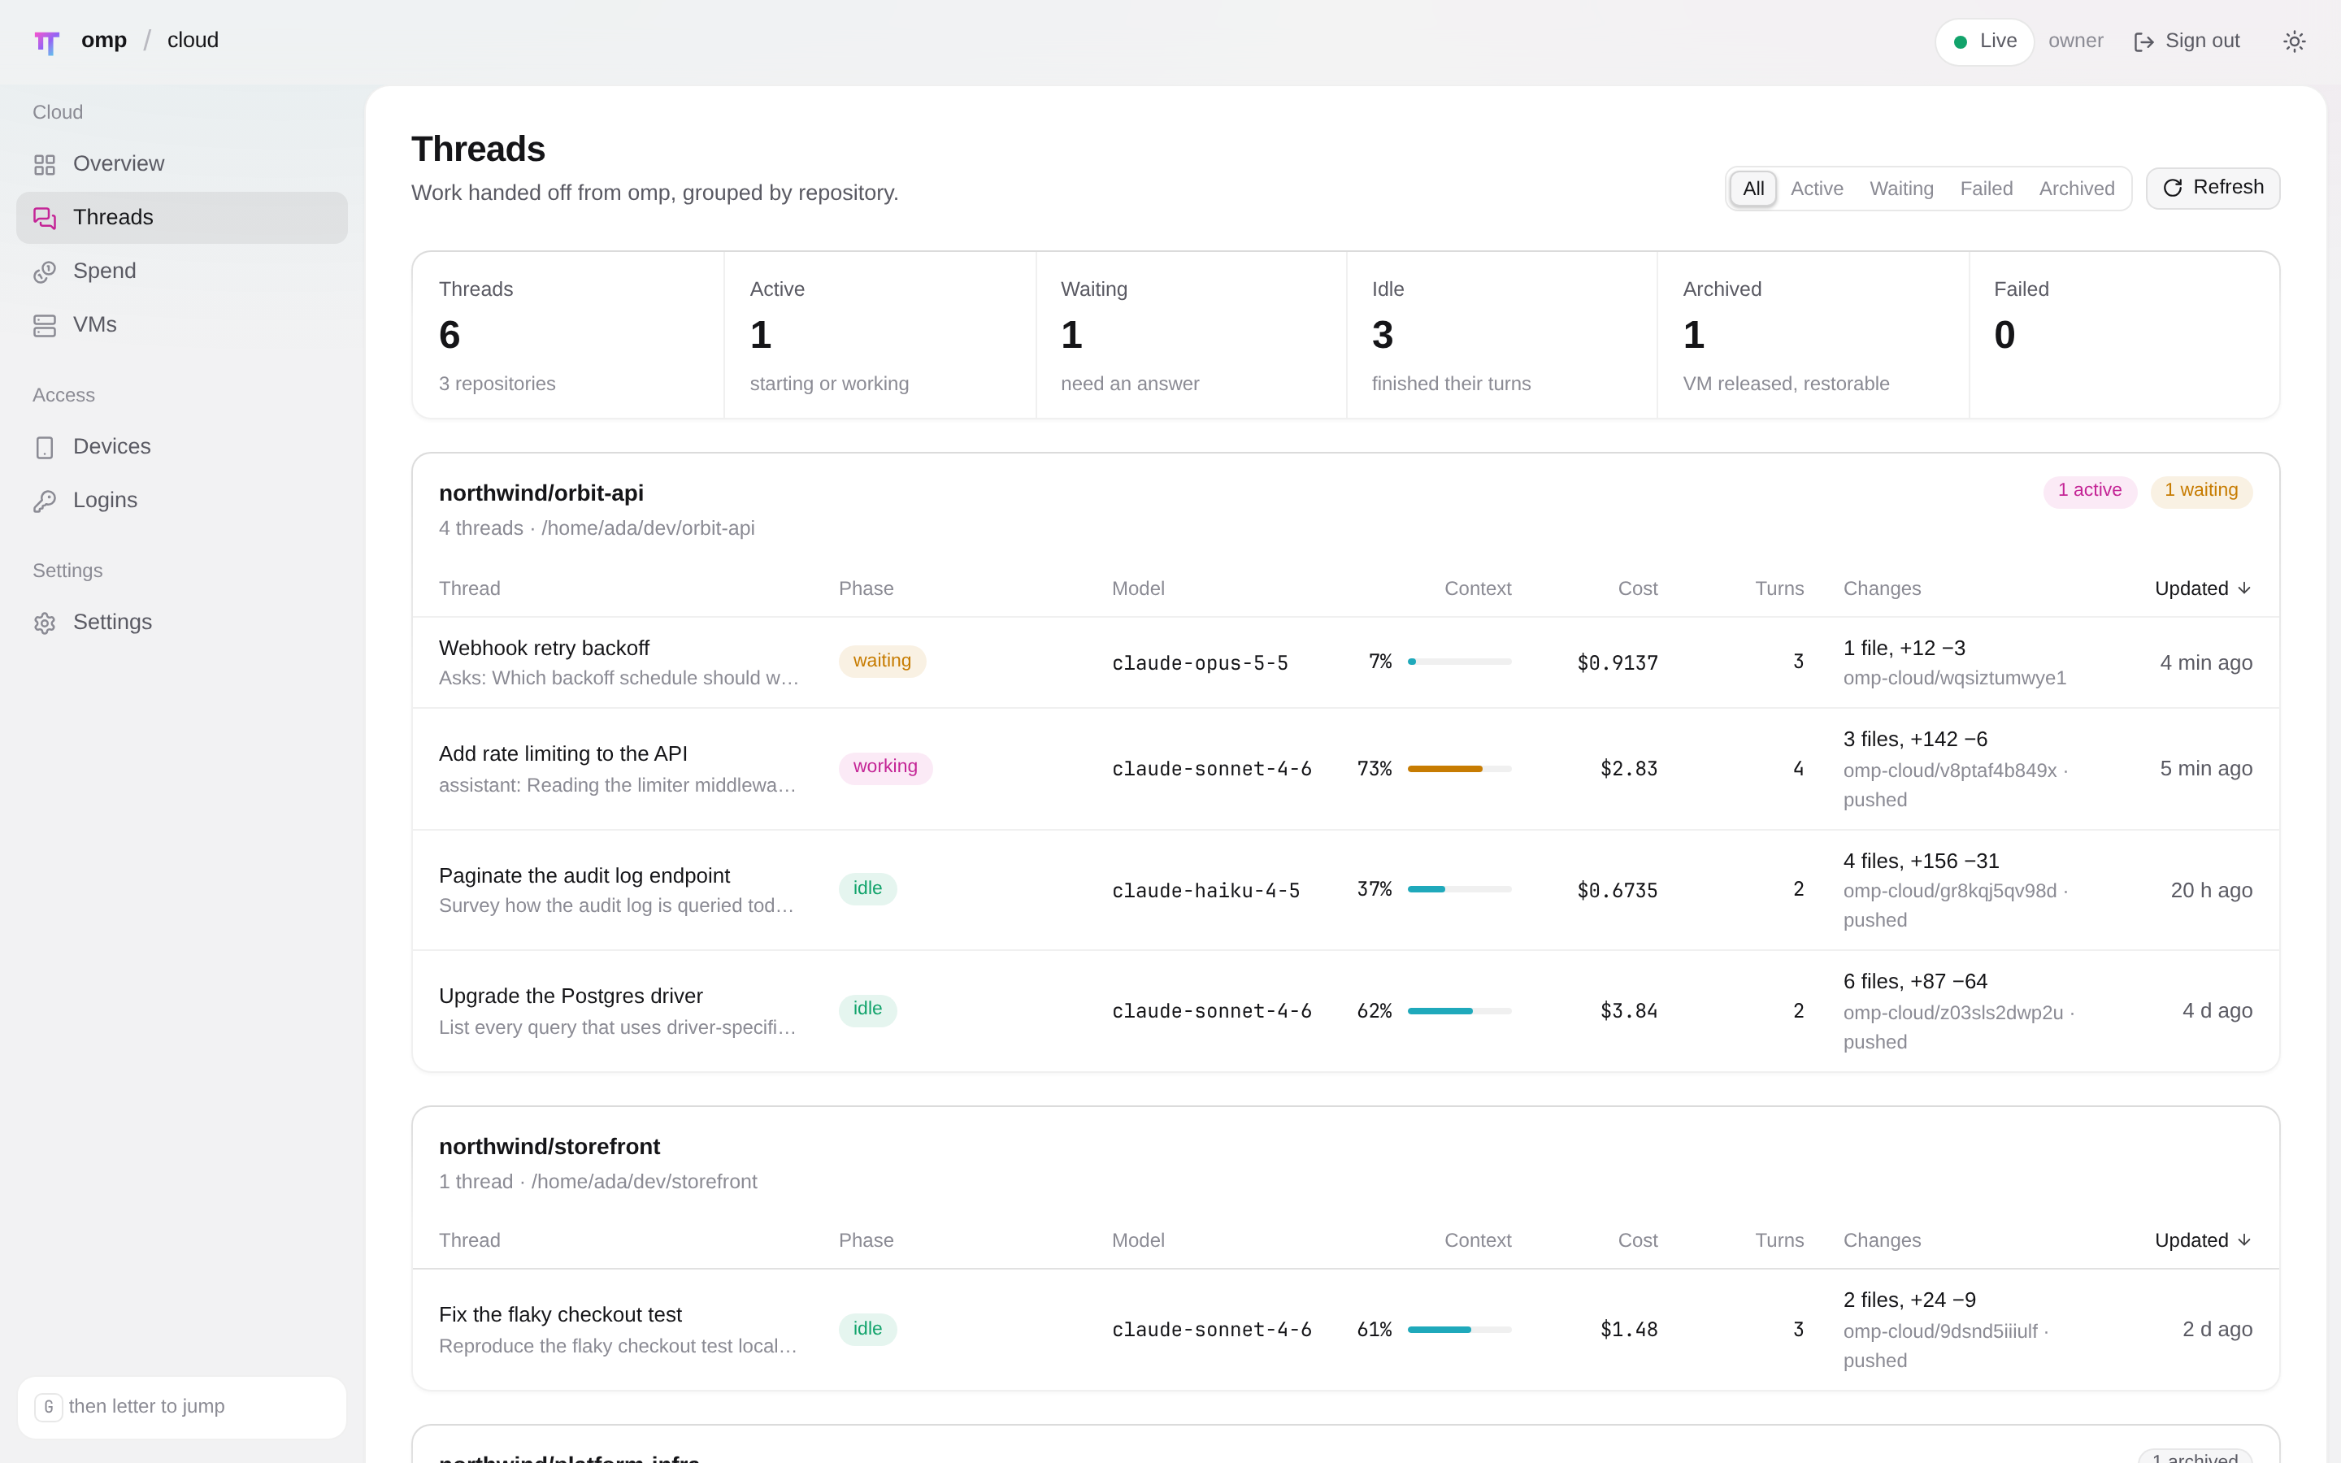Click the Idle summary card
The height and width of the screenshot is (1463, 2341).
click(1501, 335)
